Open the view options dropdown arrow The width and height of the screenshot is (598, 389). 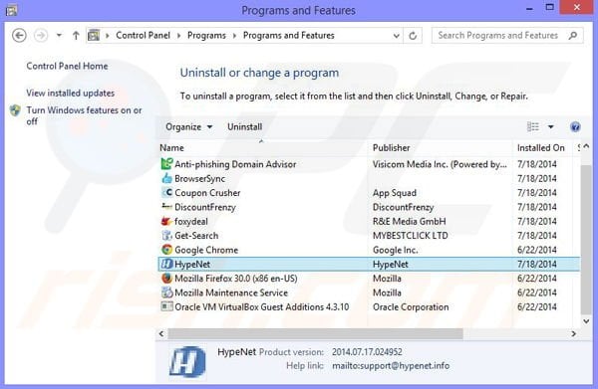pos(551,126)
